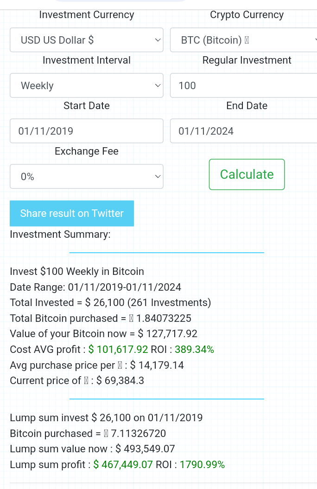This screenshot has width=317, height=489.
Task: Click the Exchange Fee label
Action: point(87,151)
